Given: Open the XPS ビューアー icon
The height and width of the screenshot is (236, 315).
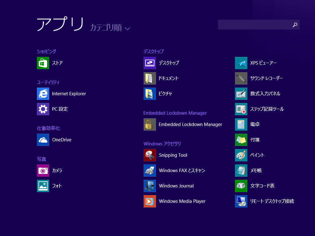Looking at the screenshot, I should point(241,63).
